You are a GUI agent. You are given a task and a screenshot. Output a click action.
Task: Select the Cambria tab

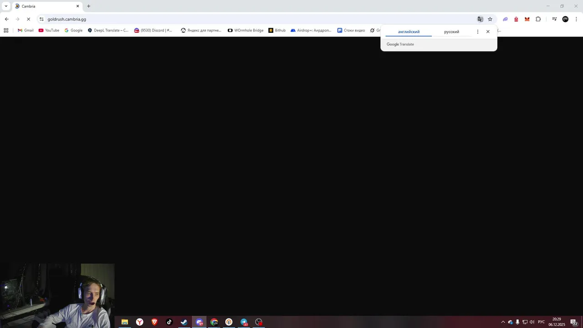click(46, 6)
